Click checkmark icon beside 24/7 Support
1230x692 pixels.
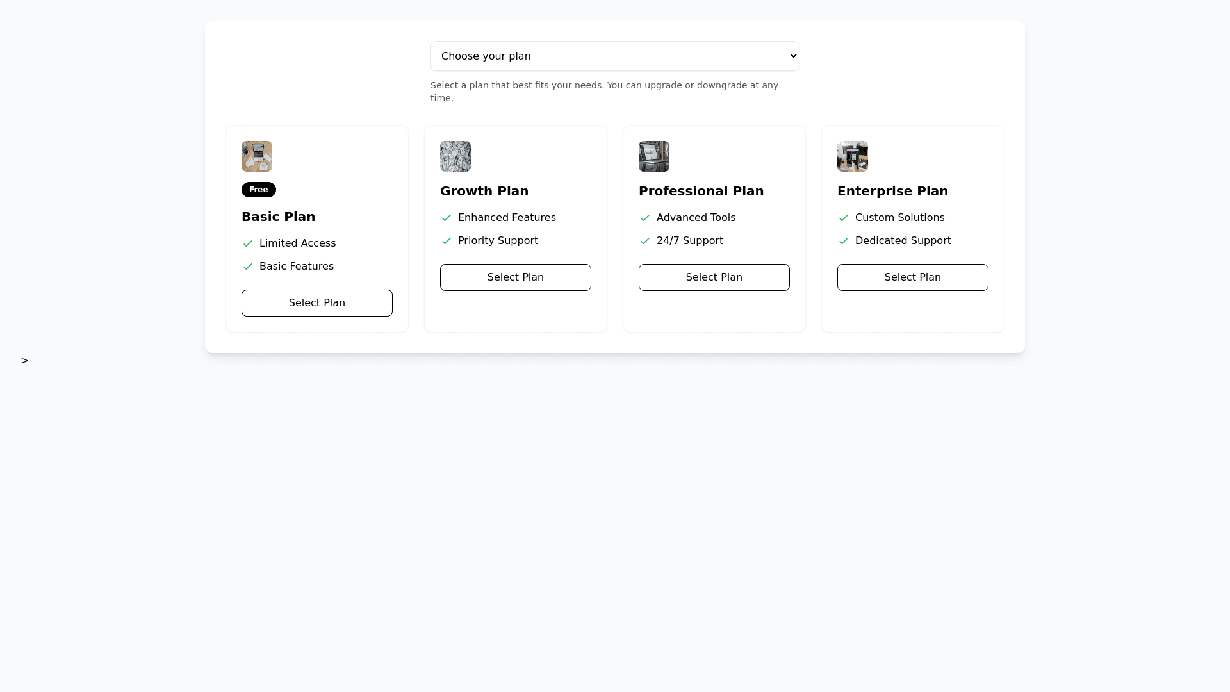pyautogui.click(x=645, y=241)
